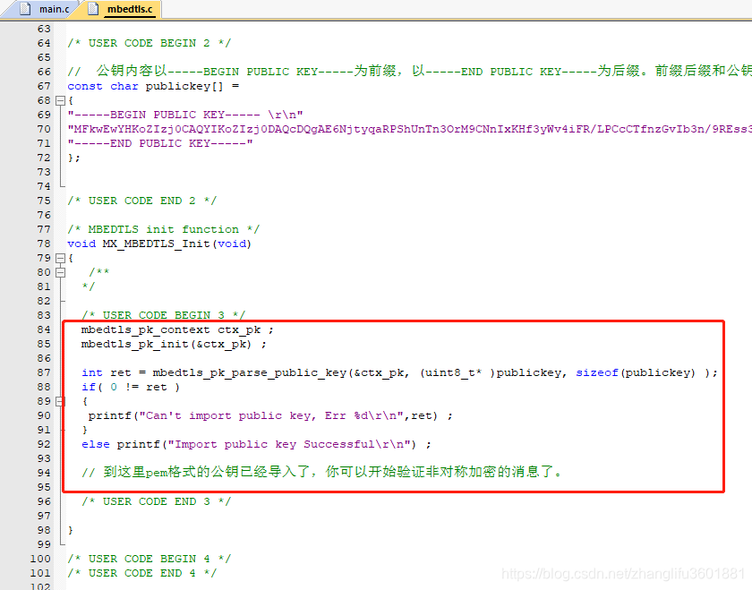Collapse the comment block fold at line 80
The image size is (752, 590).
61,272
